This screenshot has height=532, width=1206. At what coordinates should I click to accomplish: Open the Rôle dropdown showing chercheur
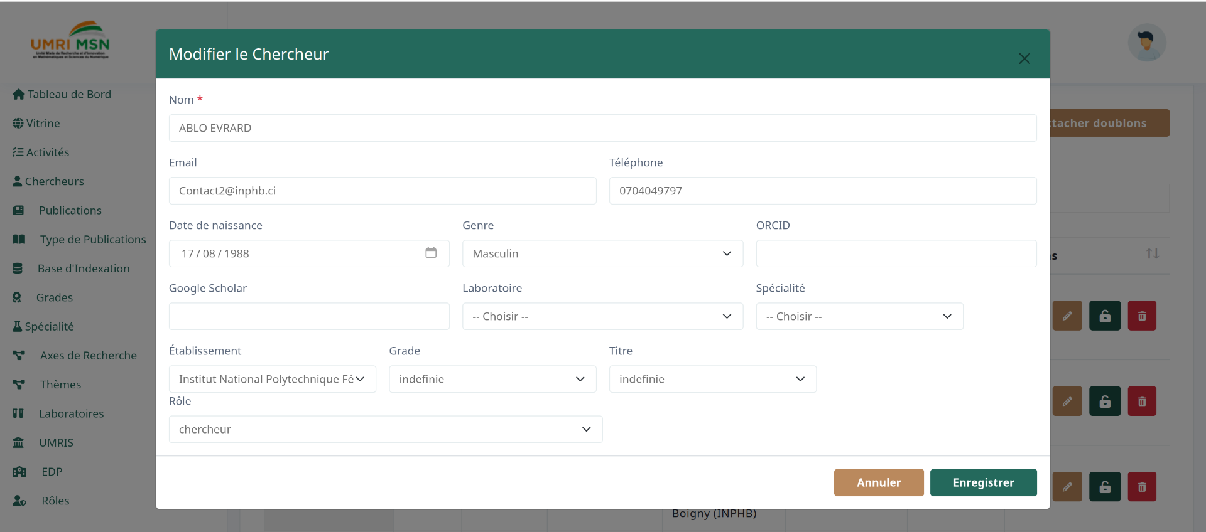coord(386,429)
